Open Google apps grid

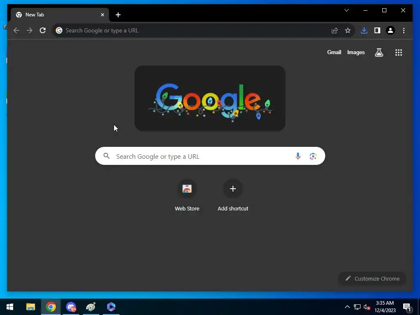[x=399, y=52]
